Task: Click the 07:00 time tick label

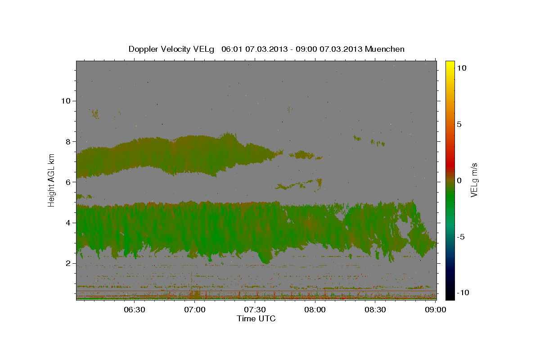Action: [195, 310]
